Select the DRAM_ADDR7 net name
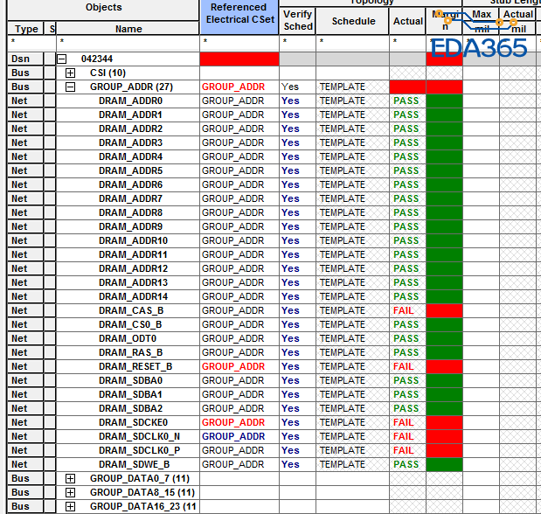 pyautogui.click(x=130, y=198)
